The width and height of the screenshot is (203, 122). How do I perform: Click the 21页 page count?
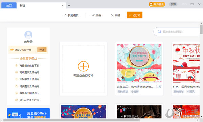[x=158, y=87]
